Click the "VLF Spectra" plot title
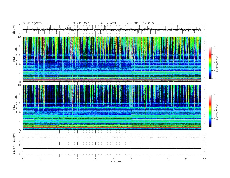This screenshot has height=178, width=230. pos(33,23)
